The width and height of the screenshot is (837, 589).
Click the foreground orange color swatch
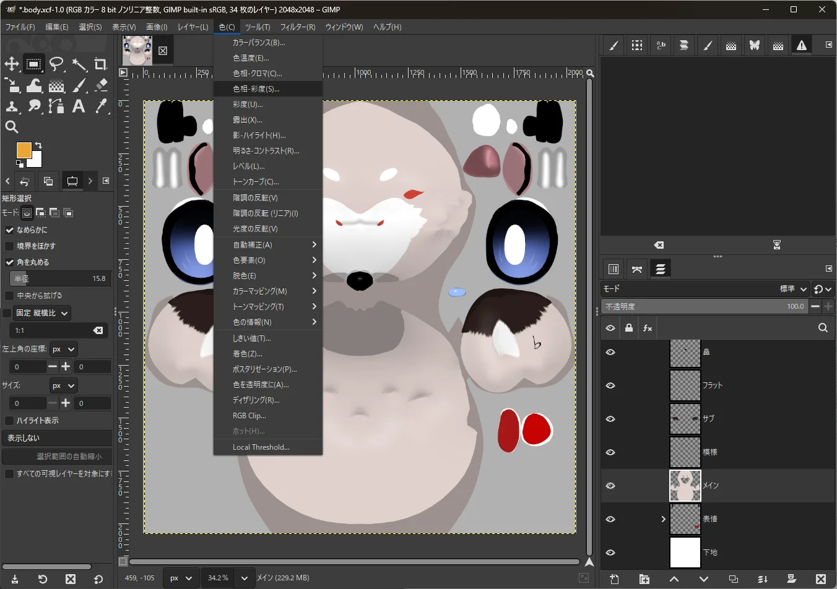pos(24,150)
